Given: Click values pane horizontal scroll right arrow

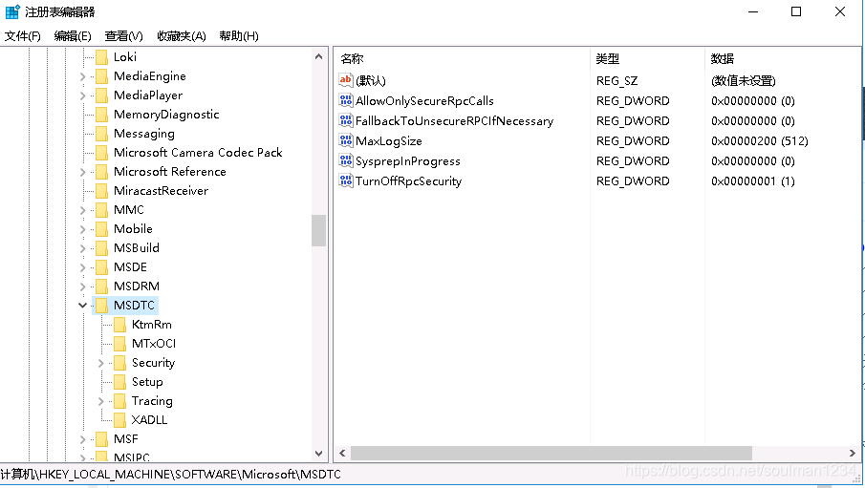Looking at the screenshot, I should (x=853, y=453).
